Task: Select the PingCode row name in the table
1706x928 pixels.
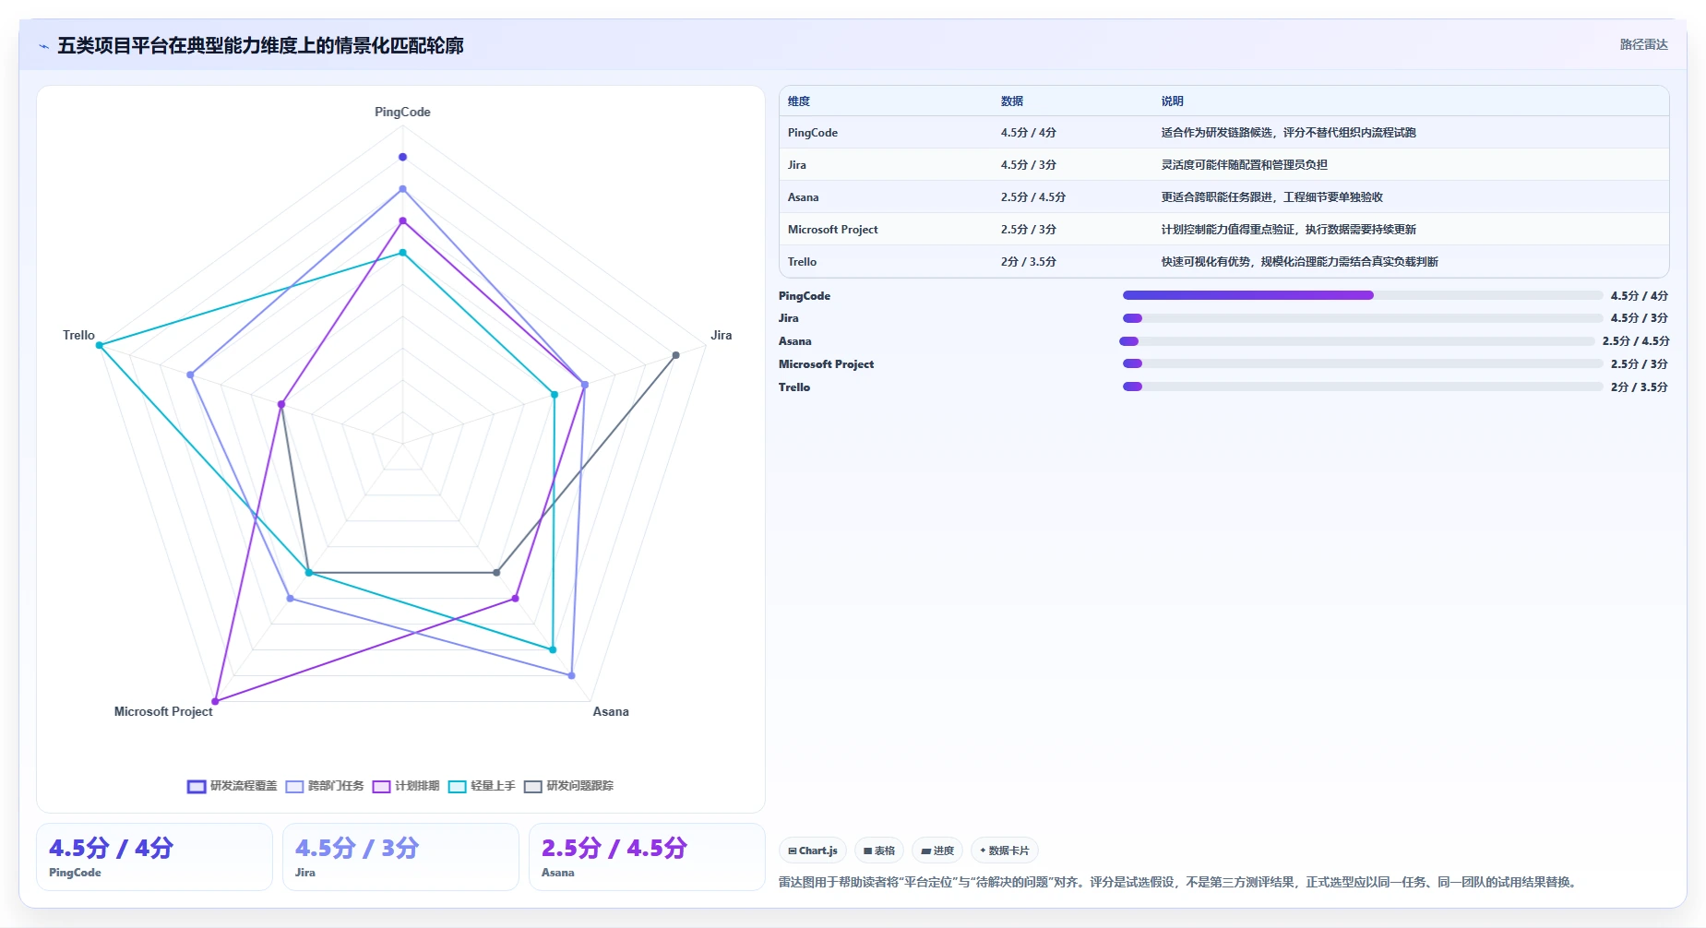Action: (x=813, y=133)
